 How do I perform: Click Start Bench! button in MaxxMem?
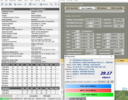(102, 82)
